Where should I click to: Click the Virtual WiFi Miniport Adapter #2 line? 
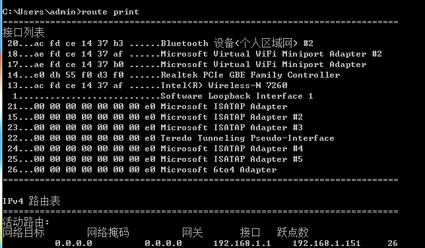tap(195, 54)
